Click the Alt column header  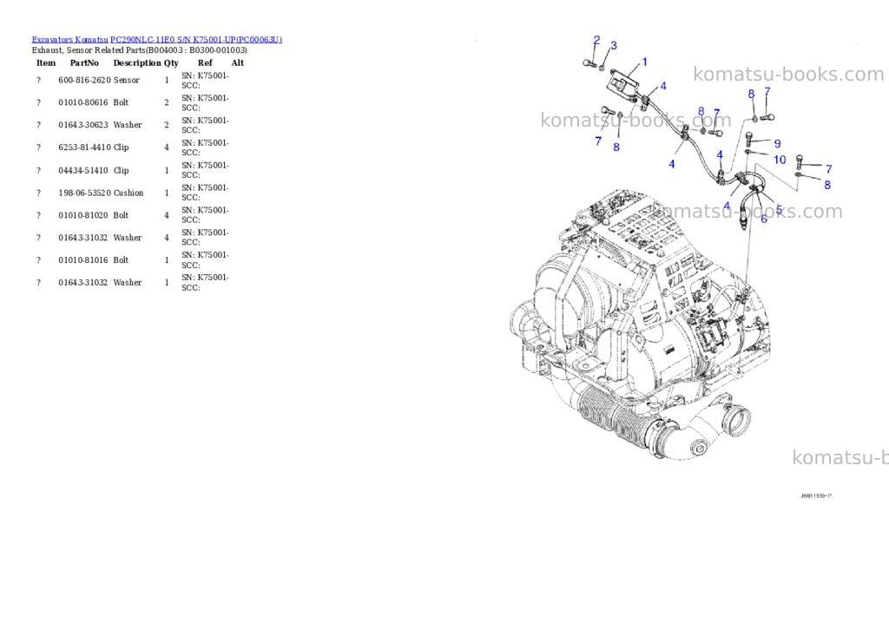coord(238,62)
